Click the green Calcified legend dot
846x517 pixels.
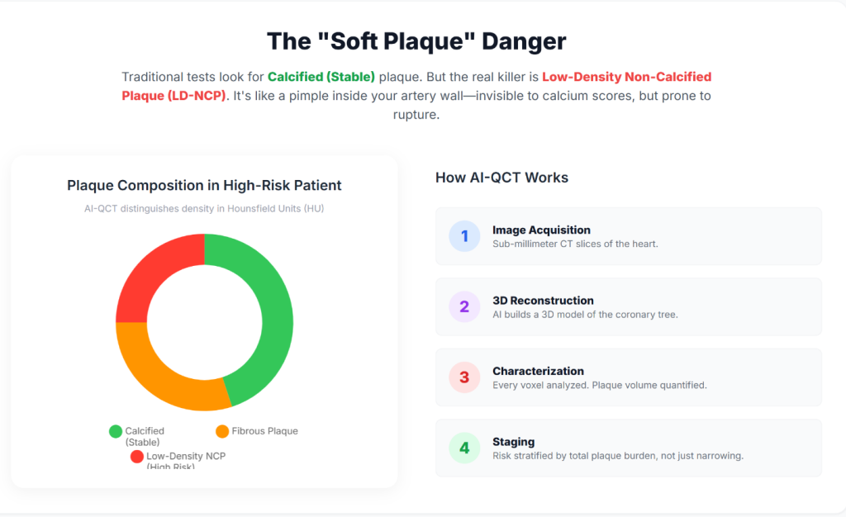[116, 431]
